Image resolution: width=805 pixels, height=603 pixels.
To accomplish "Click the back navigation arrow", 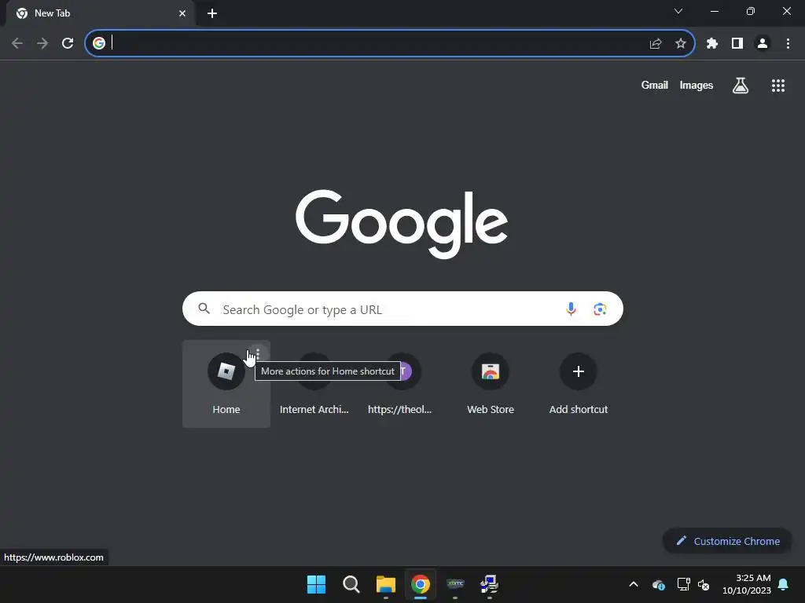I will pos(17,43).
